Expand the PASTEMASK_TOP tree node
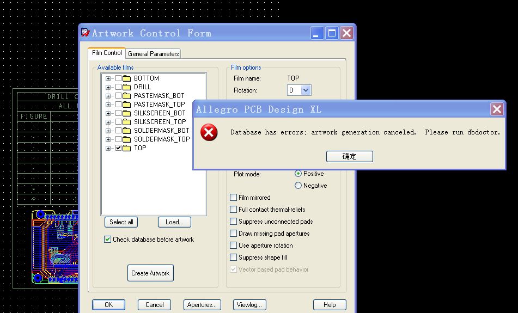 pyautogui.click(x=108, y=105)
